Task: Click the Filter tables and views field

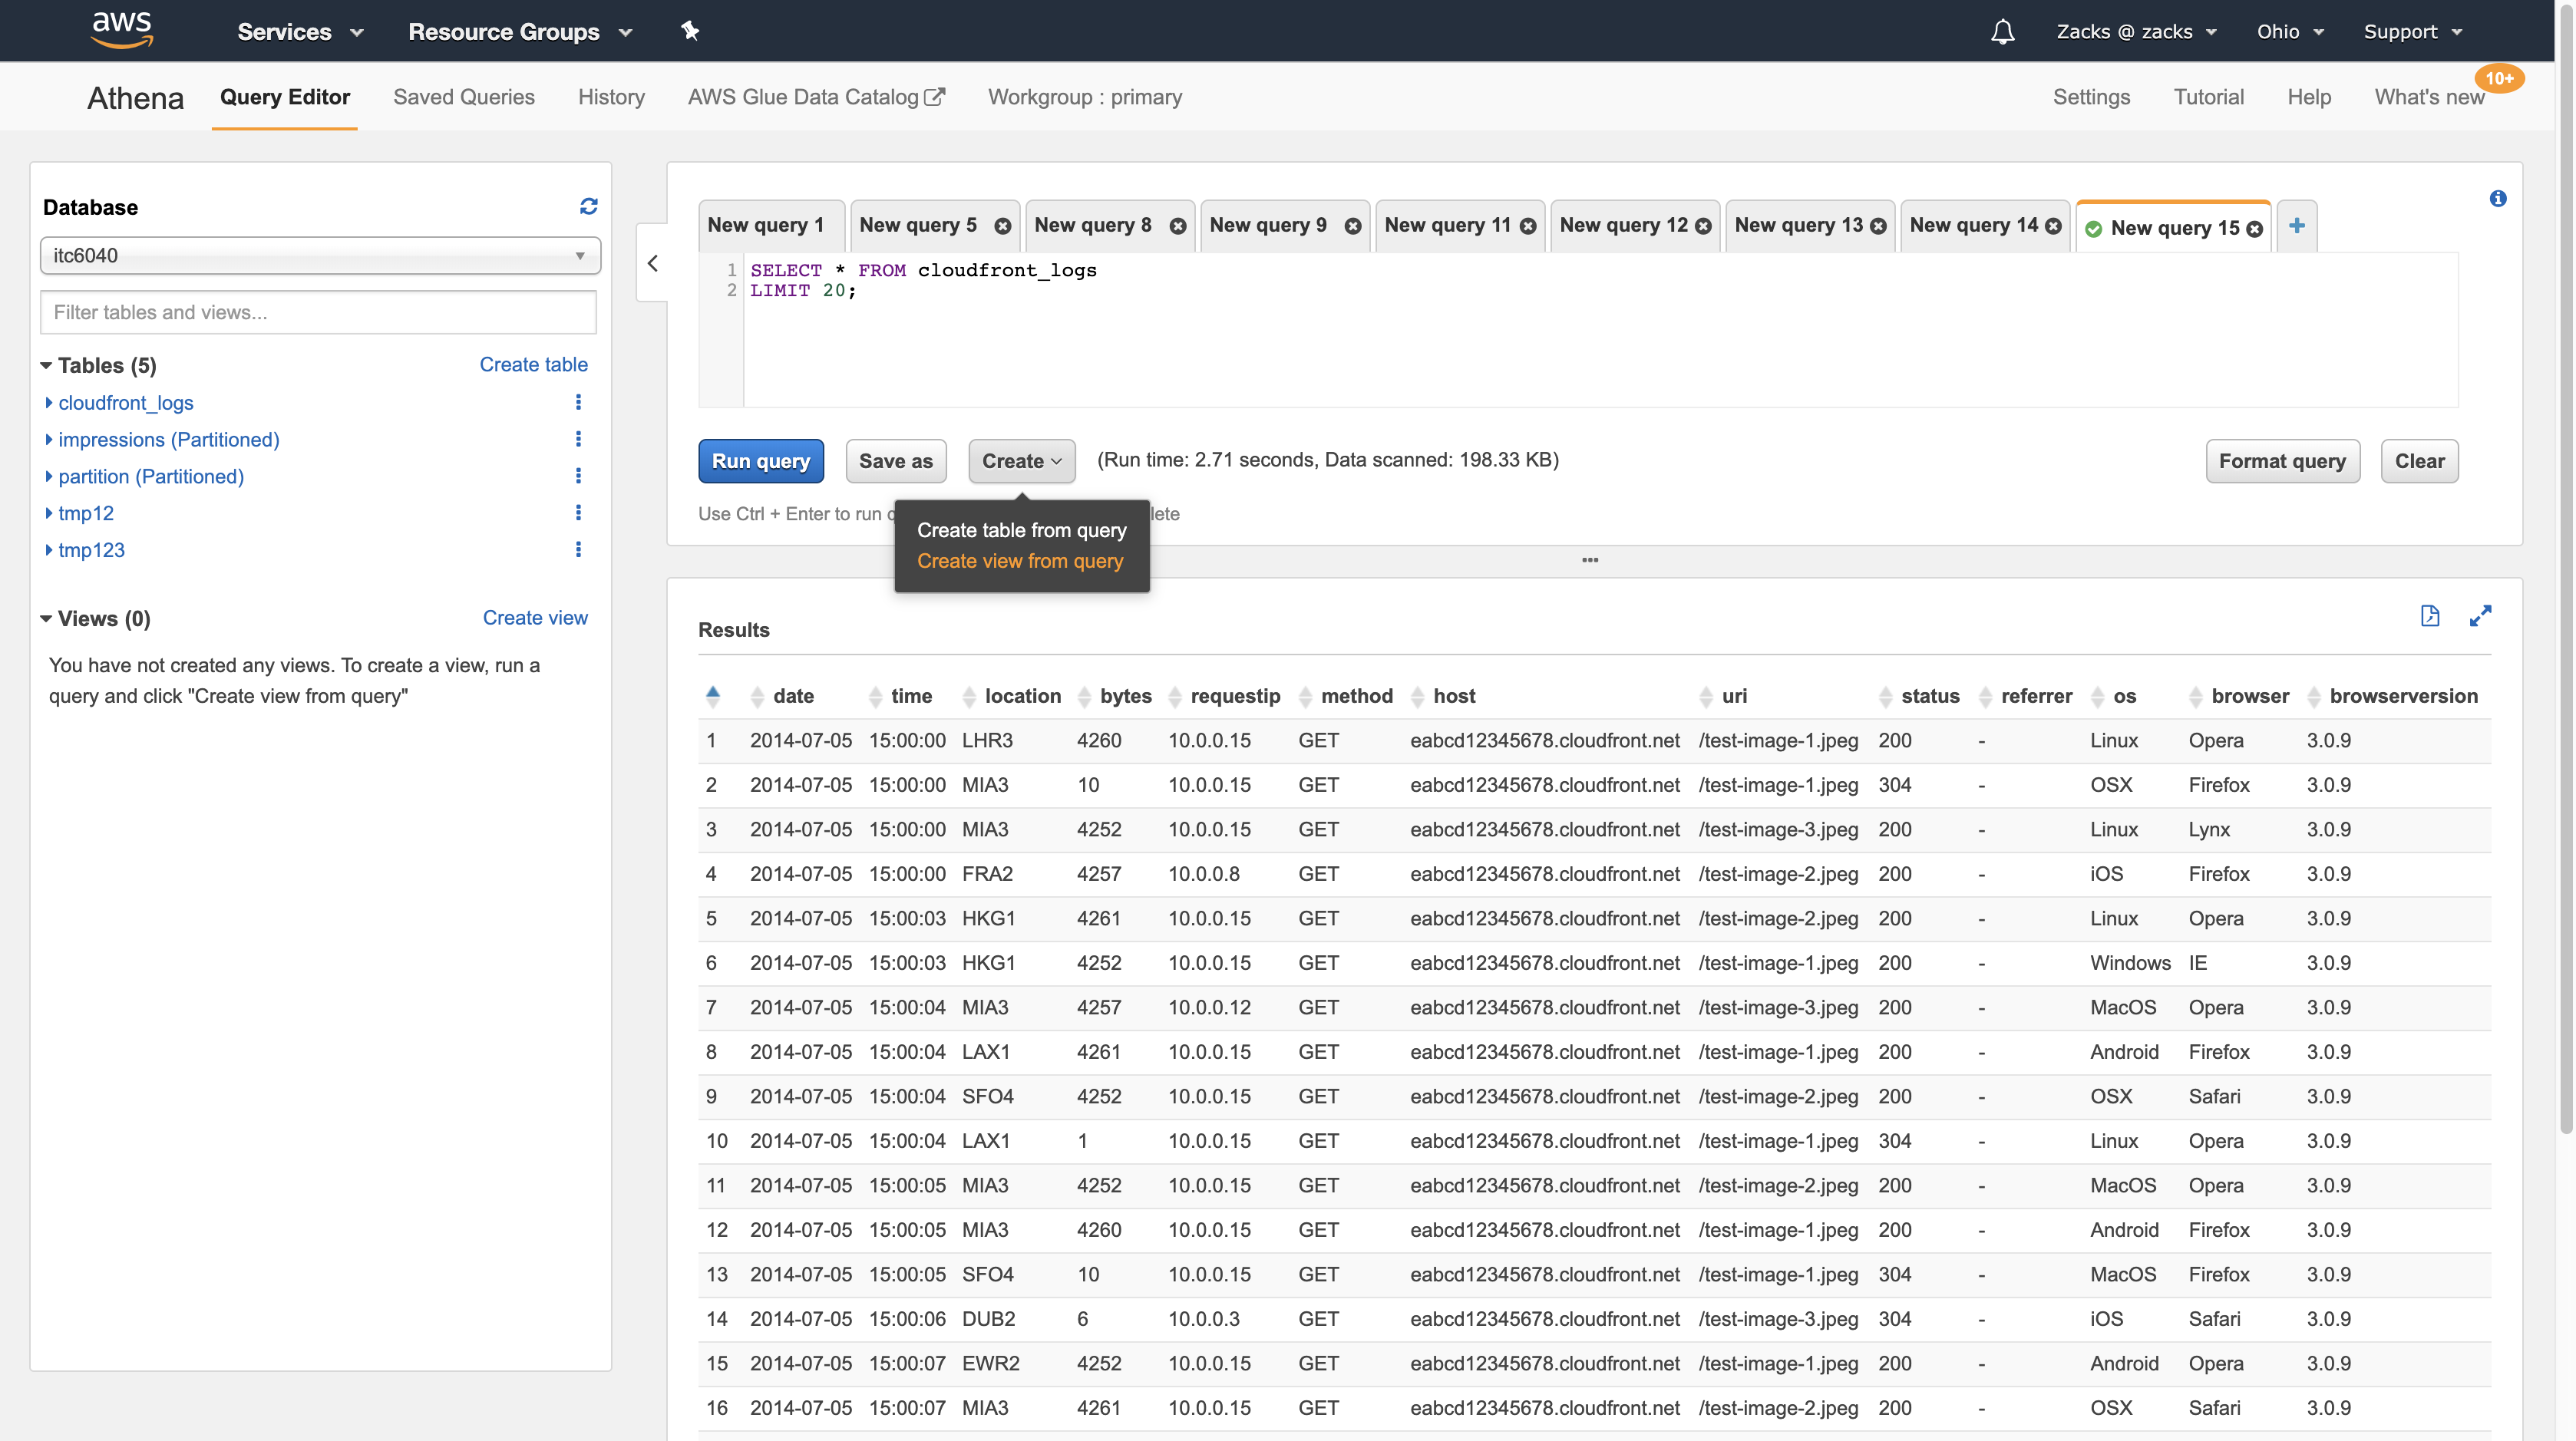Action: point(318,312)
